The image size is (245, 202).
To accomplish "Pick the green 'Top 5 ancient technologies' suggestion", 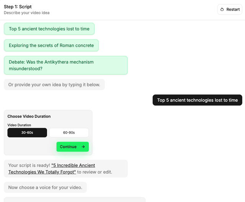I will point(49,29).
